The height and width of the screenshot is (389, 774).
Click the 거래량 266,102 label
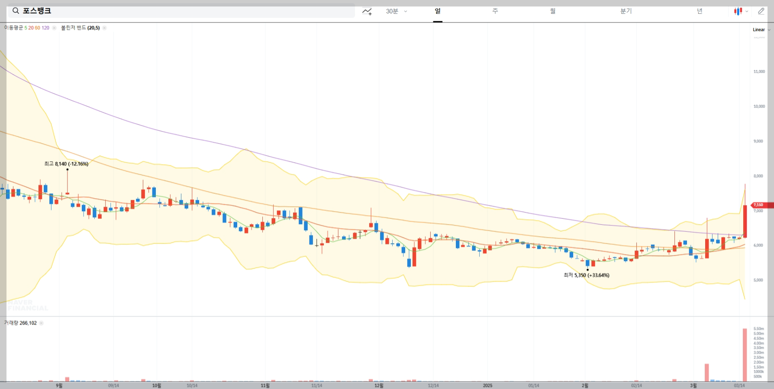(20, 323)
